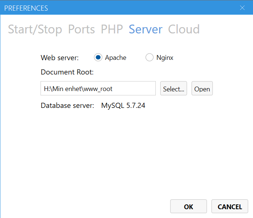Image resolution: width=253 pixels, height=218 pixels.
Task: Click the Apache label text
Action: (x=116, y=58)
